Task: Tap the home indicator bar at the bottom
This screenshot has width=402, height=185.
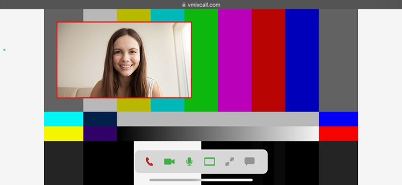Action: coord(201,180)
